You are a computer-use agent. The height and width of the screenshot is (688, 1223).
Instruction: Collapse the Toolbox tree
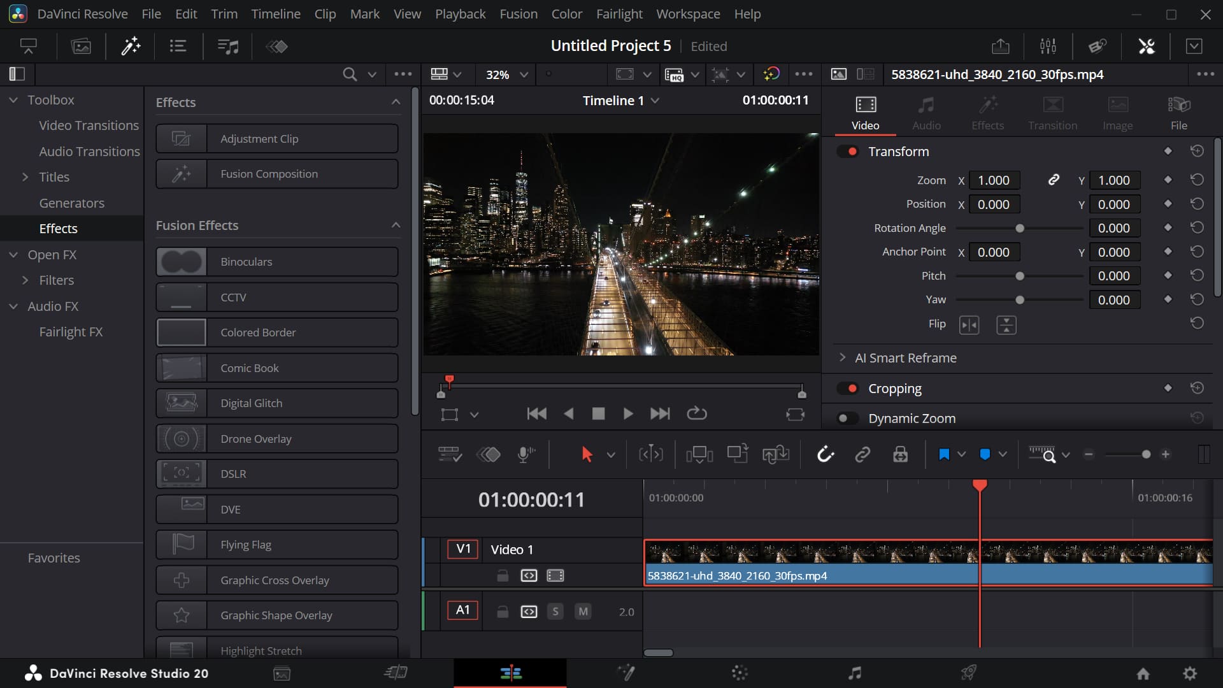pyautogui.click(x=13, y=100)
